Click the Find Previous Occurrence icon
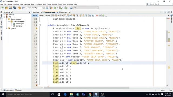173x97 pixels. 68,16
